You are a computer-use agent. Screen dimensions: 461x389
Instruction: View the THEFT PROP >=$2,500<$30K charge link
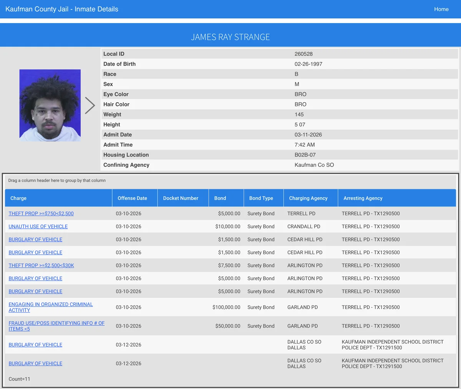41,266
